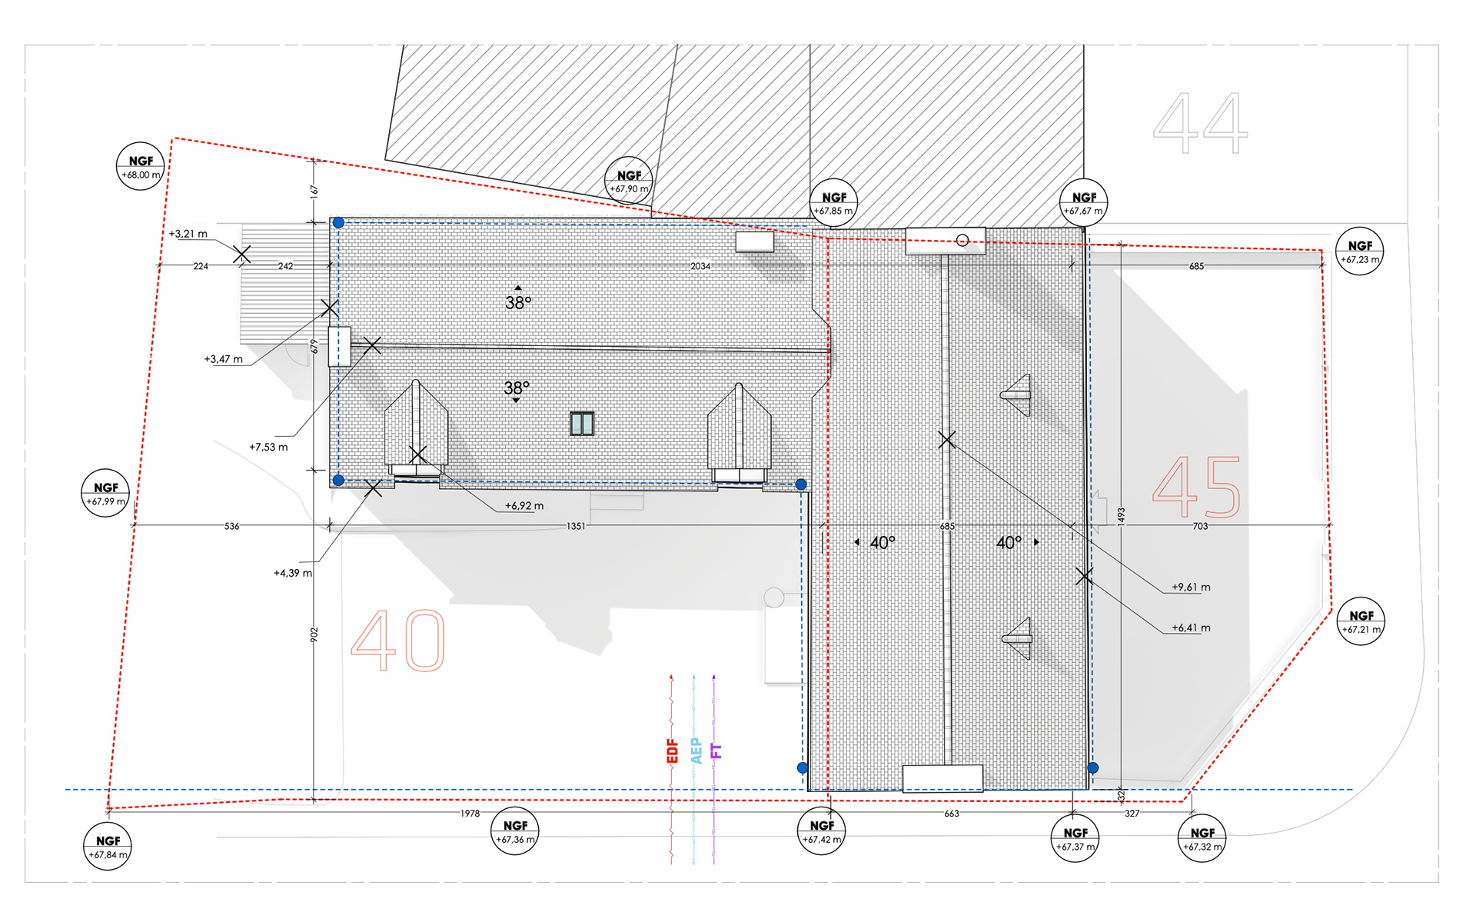This screenshot has width=1476, height=922.
Task: Click the NGF +67,21 m elevation marker
Action: point(1361,621)
